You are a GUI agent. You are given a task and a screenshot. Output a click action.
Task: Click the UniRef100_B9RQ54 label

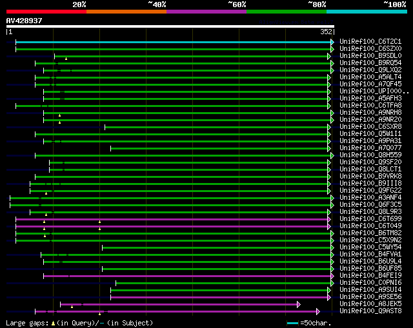(370, 63)
